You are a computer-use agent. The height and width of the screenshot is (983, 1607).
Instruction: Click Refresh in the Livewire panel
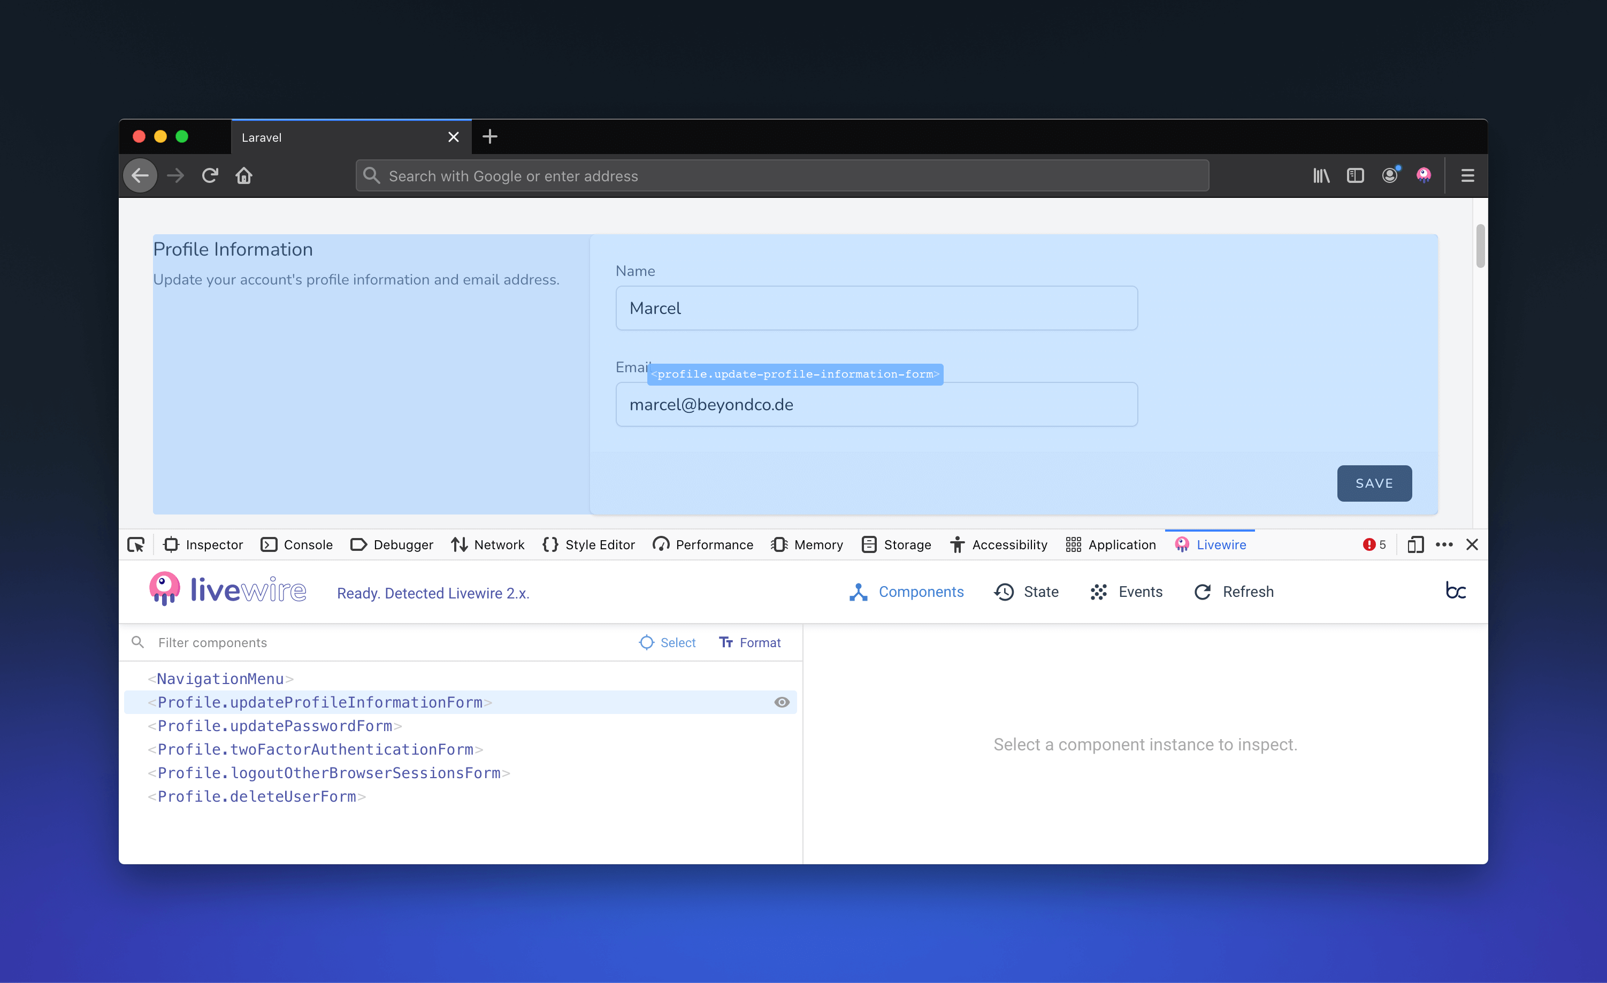click(x=1233, y=591)
